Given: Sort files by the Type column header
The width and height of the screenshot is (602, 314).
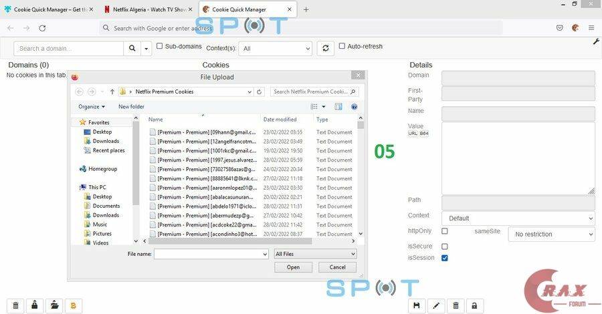Looking at the screenshot, I should 322,120.
